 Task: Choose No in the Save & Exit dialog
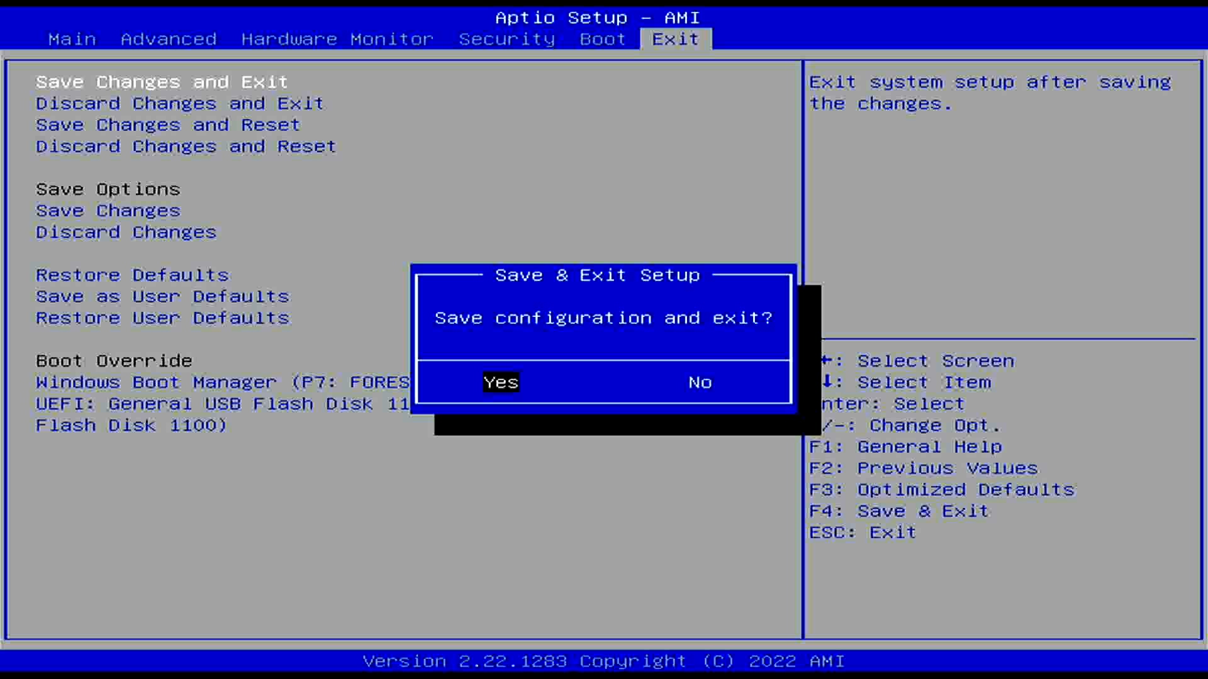(x=700, y=382)
